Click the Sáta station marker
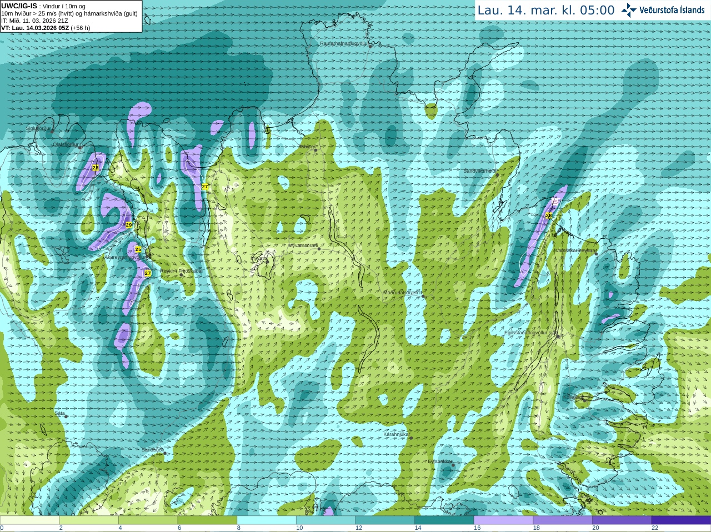 tap(67, 416)
